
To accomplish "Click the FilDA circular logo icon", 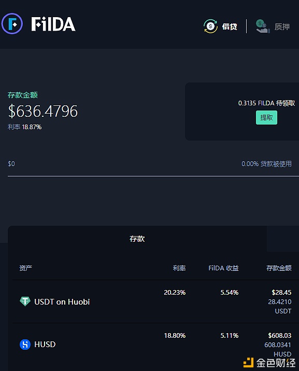I will 12,24.
